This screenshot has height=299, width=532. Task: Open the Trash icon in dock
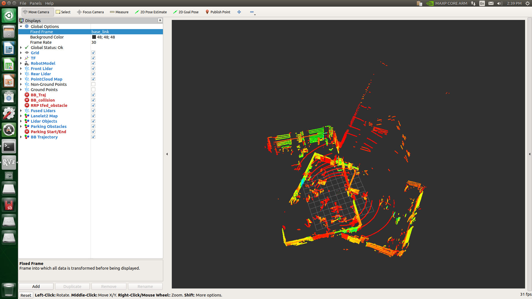click(9, 290)
